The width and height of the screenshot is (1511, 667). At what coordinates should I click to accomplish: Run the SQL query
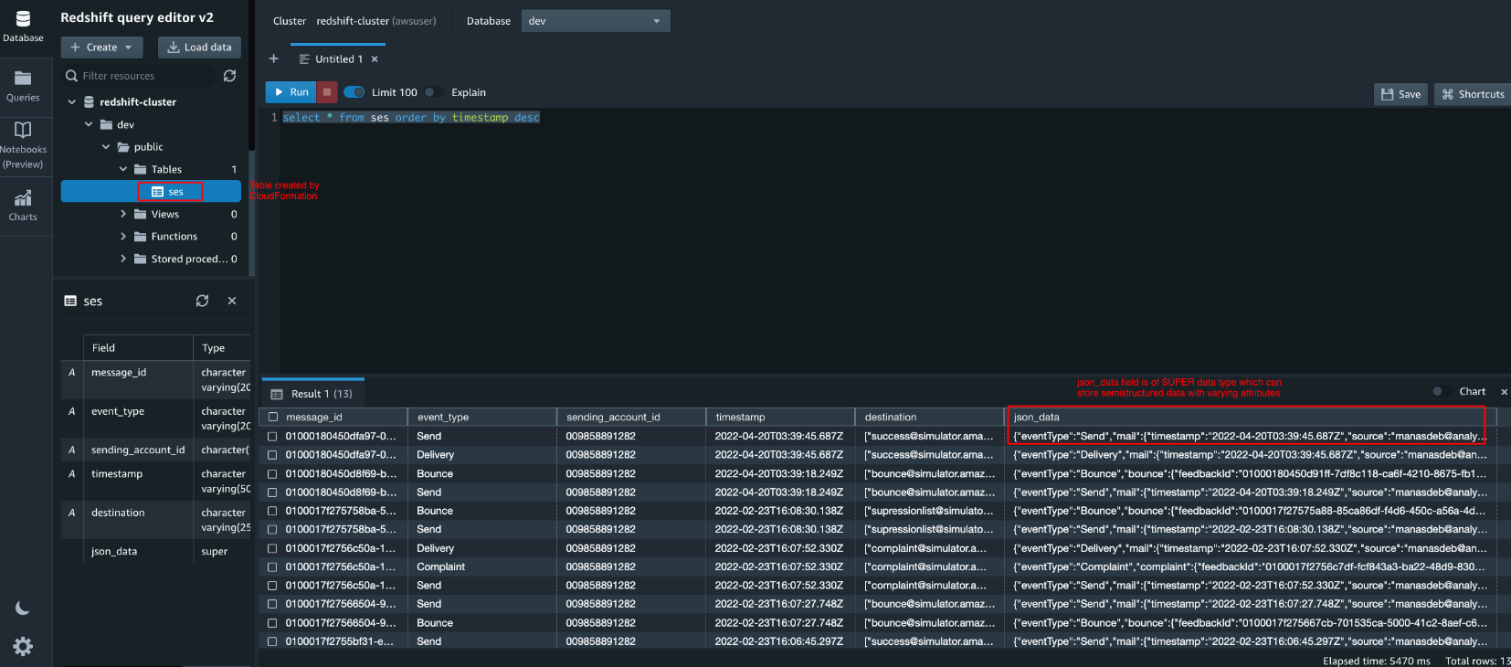(291, 92)
